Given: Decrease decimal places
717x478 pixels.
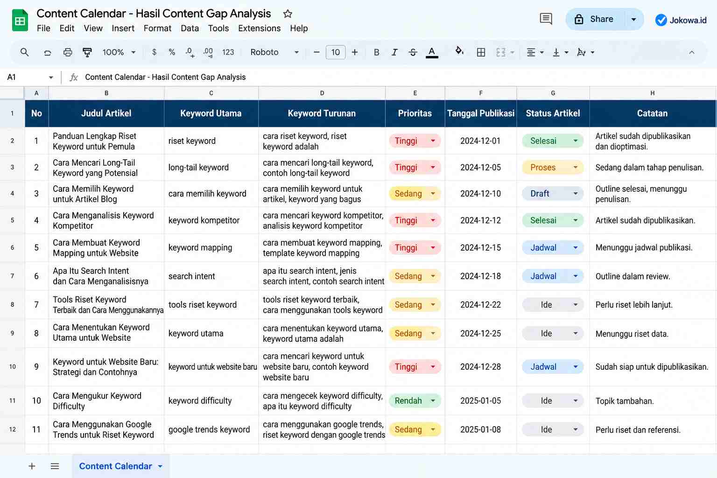Looking at the screenshot, I should coord(190,52).
